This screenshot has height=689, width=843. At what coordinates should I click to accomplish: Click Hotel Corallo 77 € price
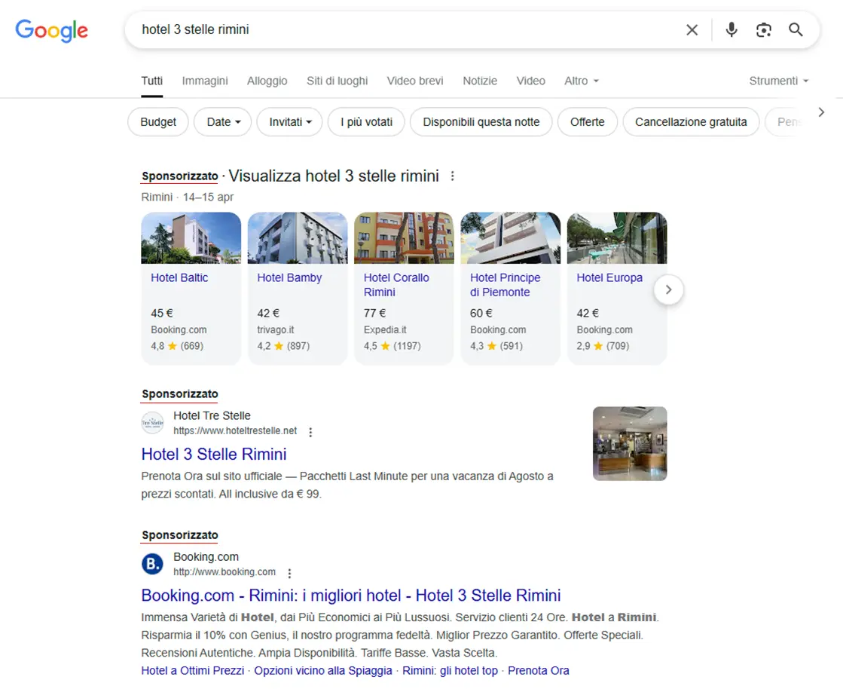click(x=374, y=313)
